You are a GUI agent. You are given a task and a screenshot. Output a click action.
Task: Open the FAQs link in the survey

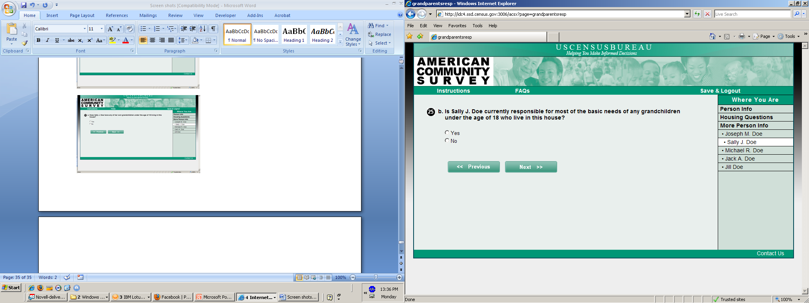[522, 91]
